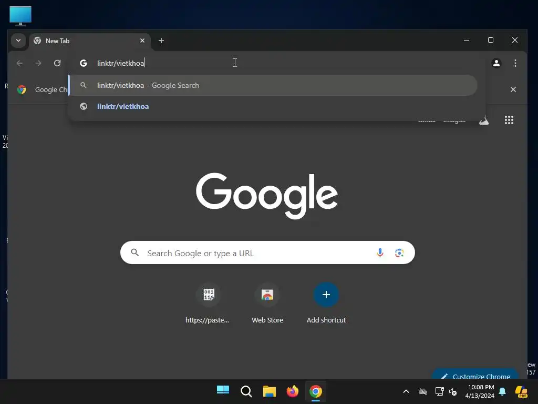This screenshot has height=404, width=538.
Task: Open the Chrome profile avatar
Action: (496, 63)
